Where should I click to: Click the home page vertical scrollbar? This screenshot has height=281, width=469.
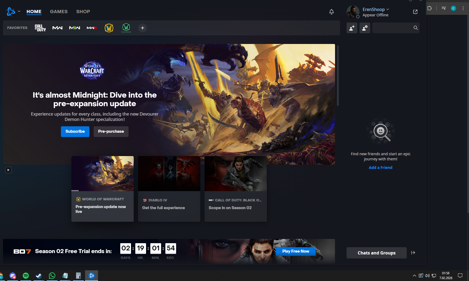[338, 76]
